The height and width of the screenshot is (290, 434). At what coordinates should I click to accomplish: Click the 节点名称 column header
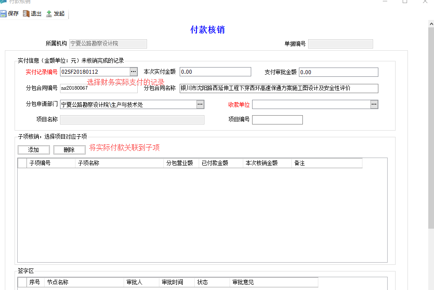[84, 282]
